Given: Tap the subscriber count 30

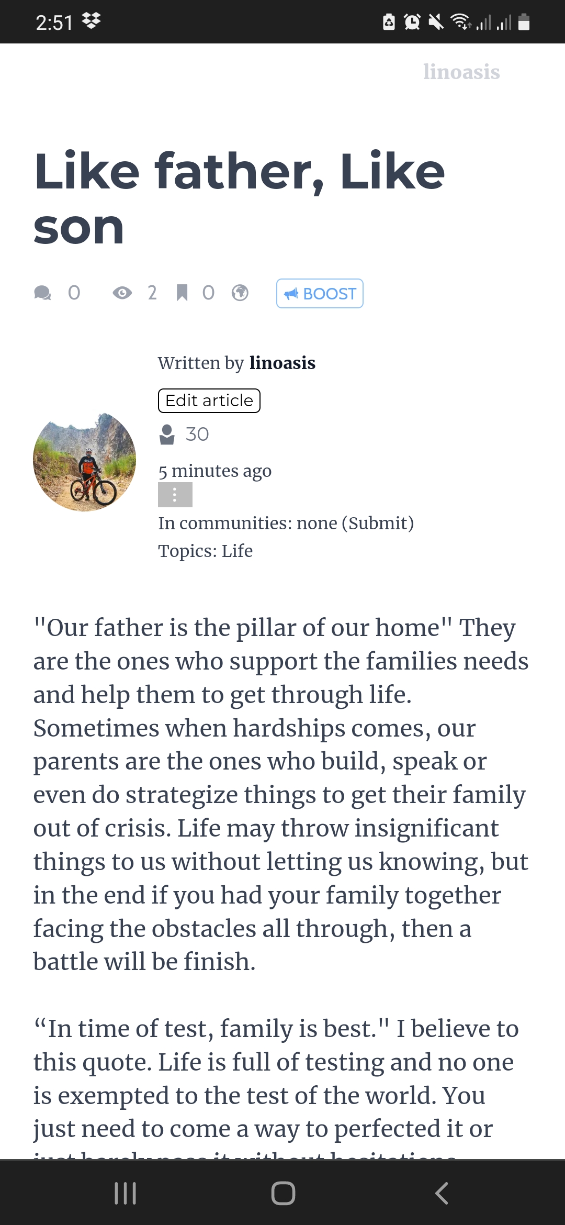Looking at the screenshot, I should 197,434.
